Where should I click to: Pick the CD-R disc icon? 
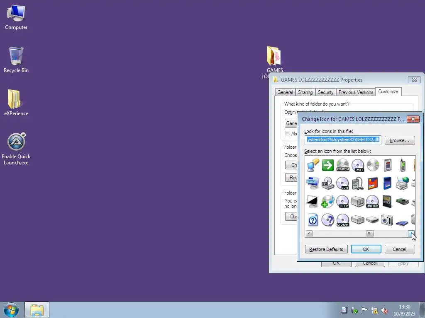tap(342, 183)
